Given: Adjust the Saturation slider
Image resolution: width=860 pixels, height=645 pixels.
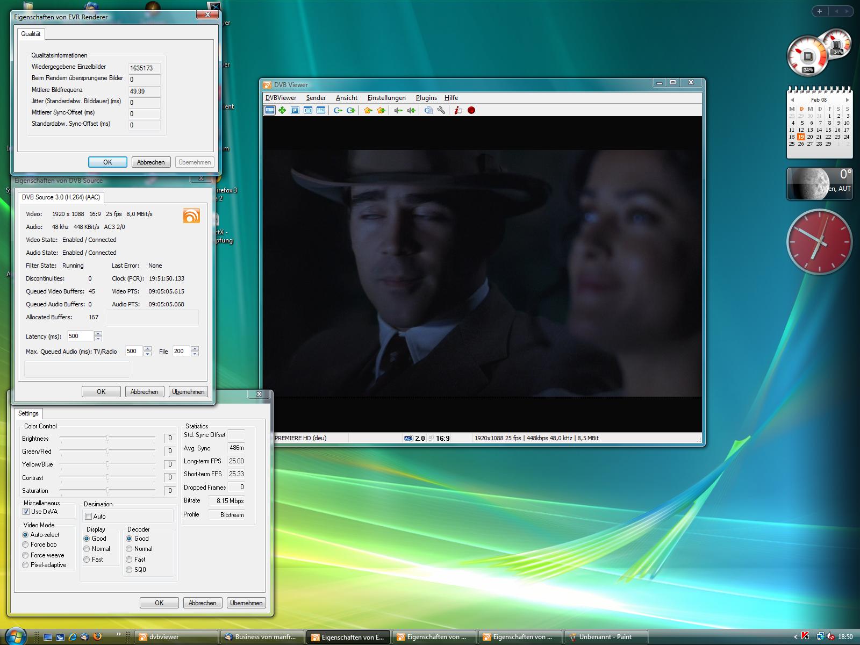Looking at the screenshot, I should pyautogui.click(x=107, y=490).
